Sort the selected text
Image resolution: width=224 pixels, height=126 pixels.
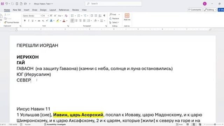100,16
